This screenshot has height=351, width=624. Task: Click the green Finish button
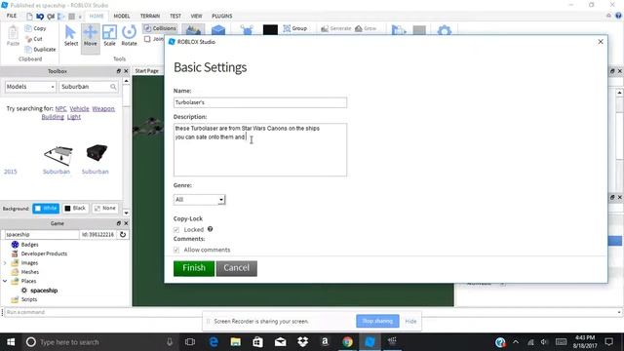click(194, 268)
